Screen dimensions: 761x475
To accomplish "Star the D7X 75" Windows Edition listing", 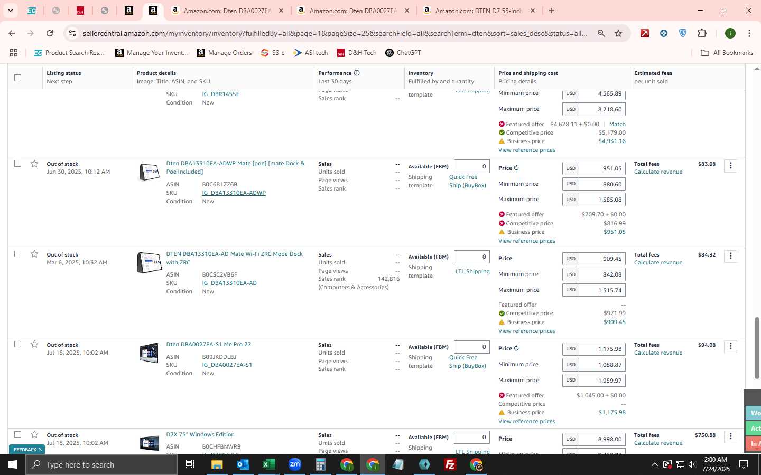I will (34, 434).
